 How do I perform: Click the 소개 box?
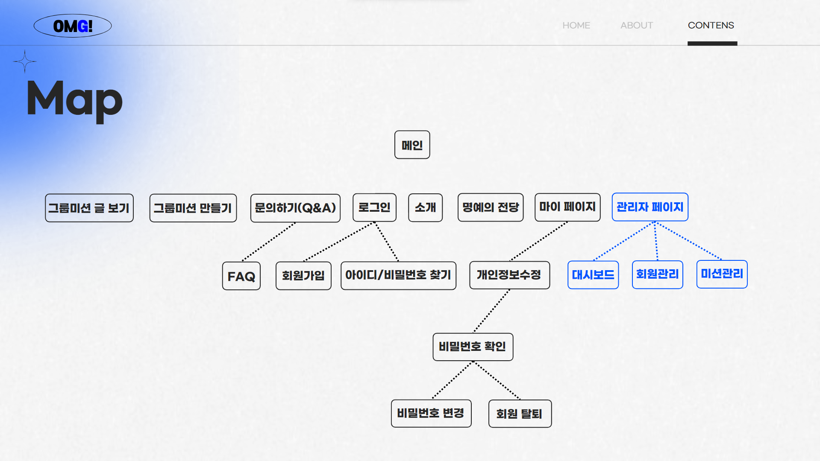click(426, 207)
